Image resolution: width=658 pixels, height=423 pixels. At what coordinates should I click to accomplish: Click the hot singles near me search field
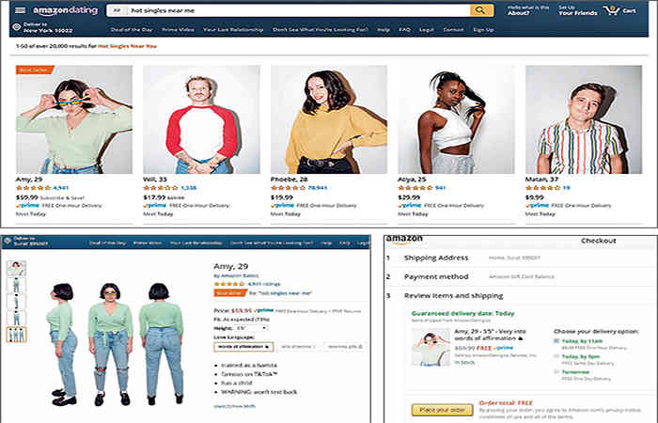299,10
